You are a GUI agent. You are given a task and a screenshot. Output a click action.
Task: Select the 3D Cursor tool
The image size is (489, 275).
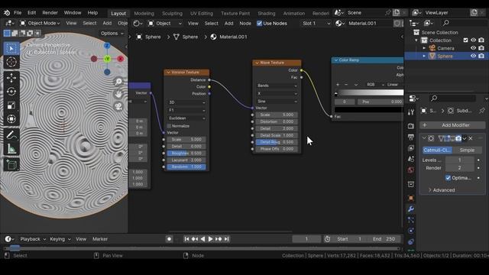(x=11, y=62)
